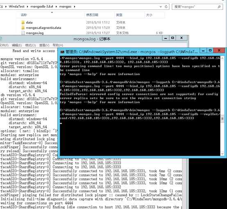The image size is (227, 209).
Task: Click the Notepad window title mongos.log - 记事本
Action: [92, 39]
